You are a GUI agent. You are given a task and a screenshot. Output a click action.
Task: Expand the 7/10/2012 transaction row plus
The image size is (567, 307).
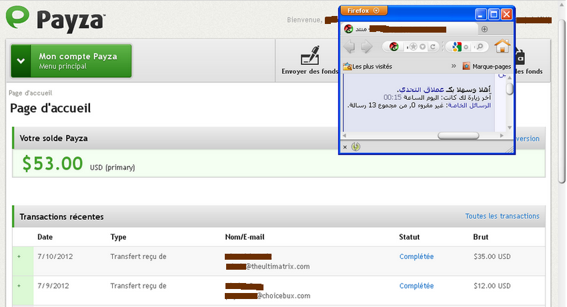pyautogui.click(x=19, y=256)
